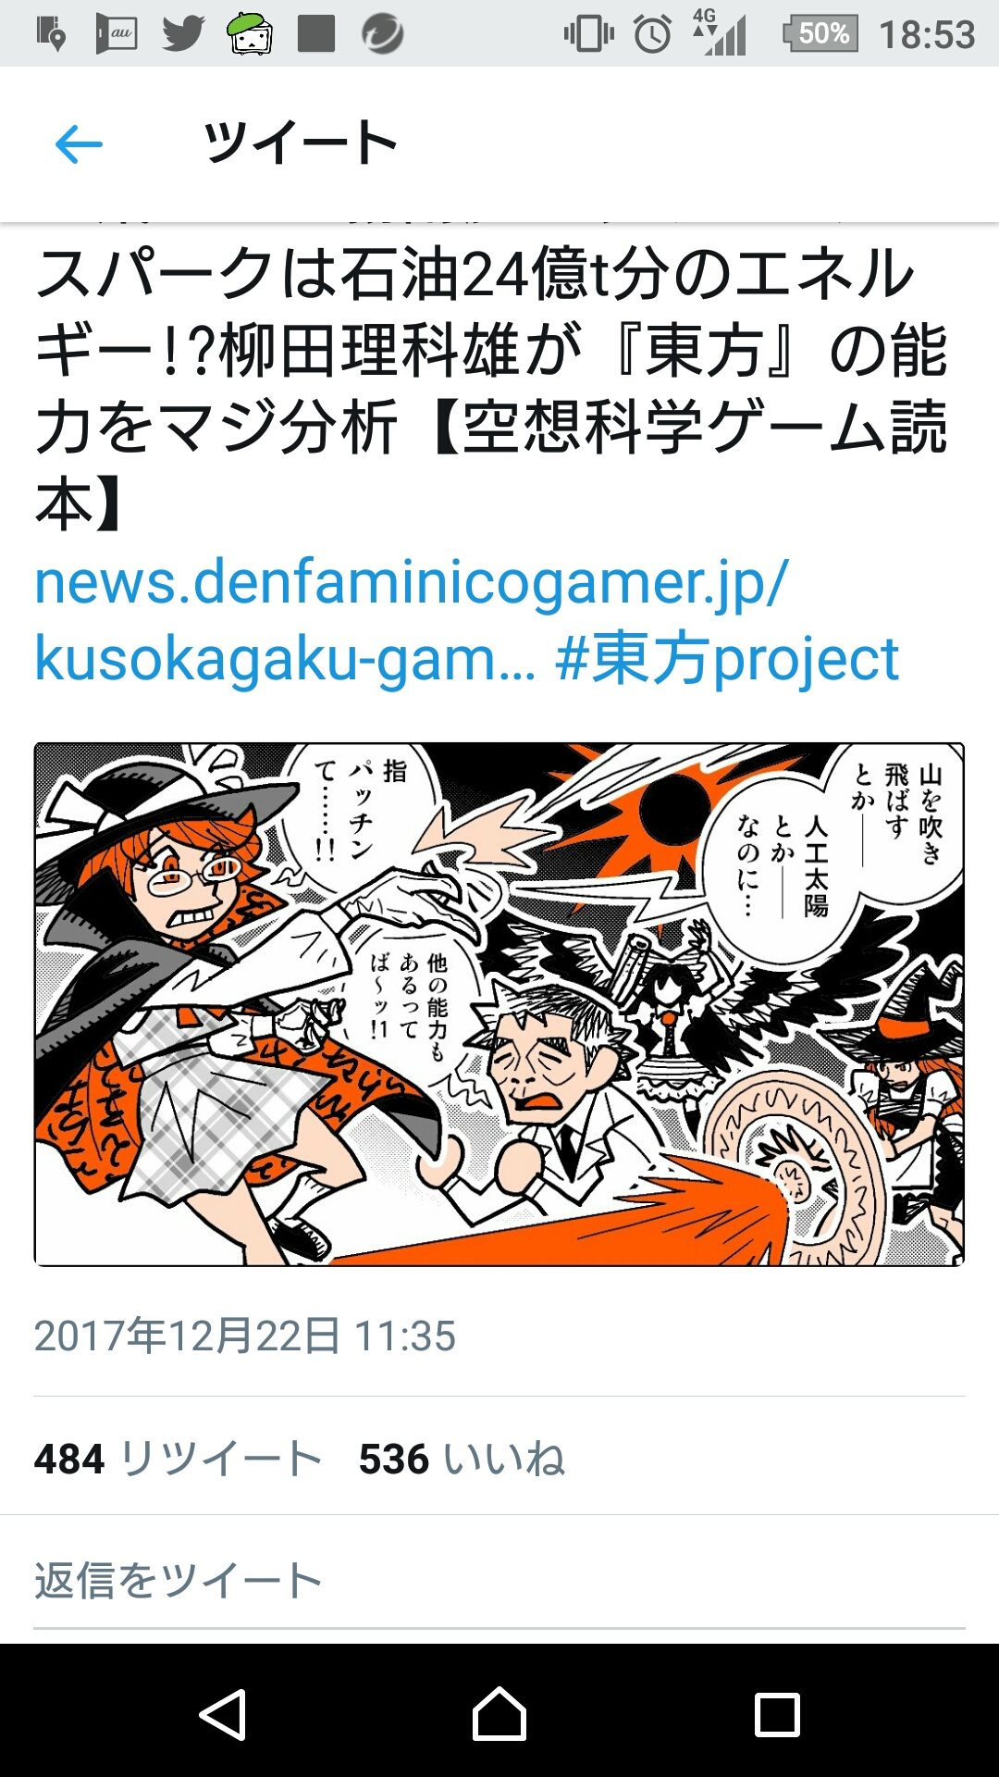This screenshot has width=999, height=1777.
Task: Tap the alarm clock status icon
Action: 652,34
